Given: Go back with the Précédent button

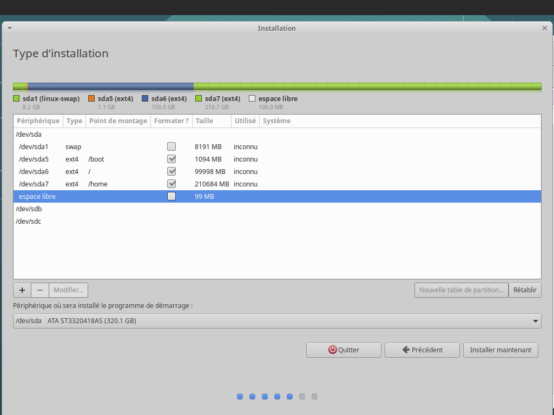Looking at the screenshot, I should click(x=422, y=350).
